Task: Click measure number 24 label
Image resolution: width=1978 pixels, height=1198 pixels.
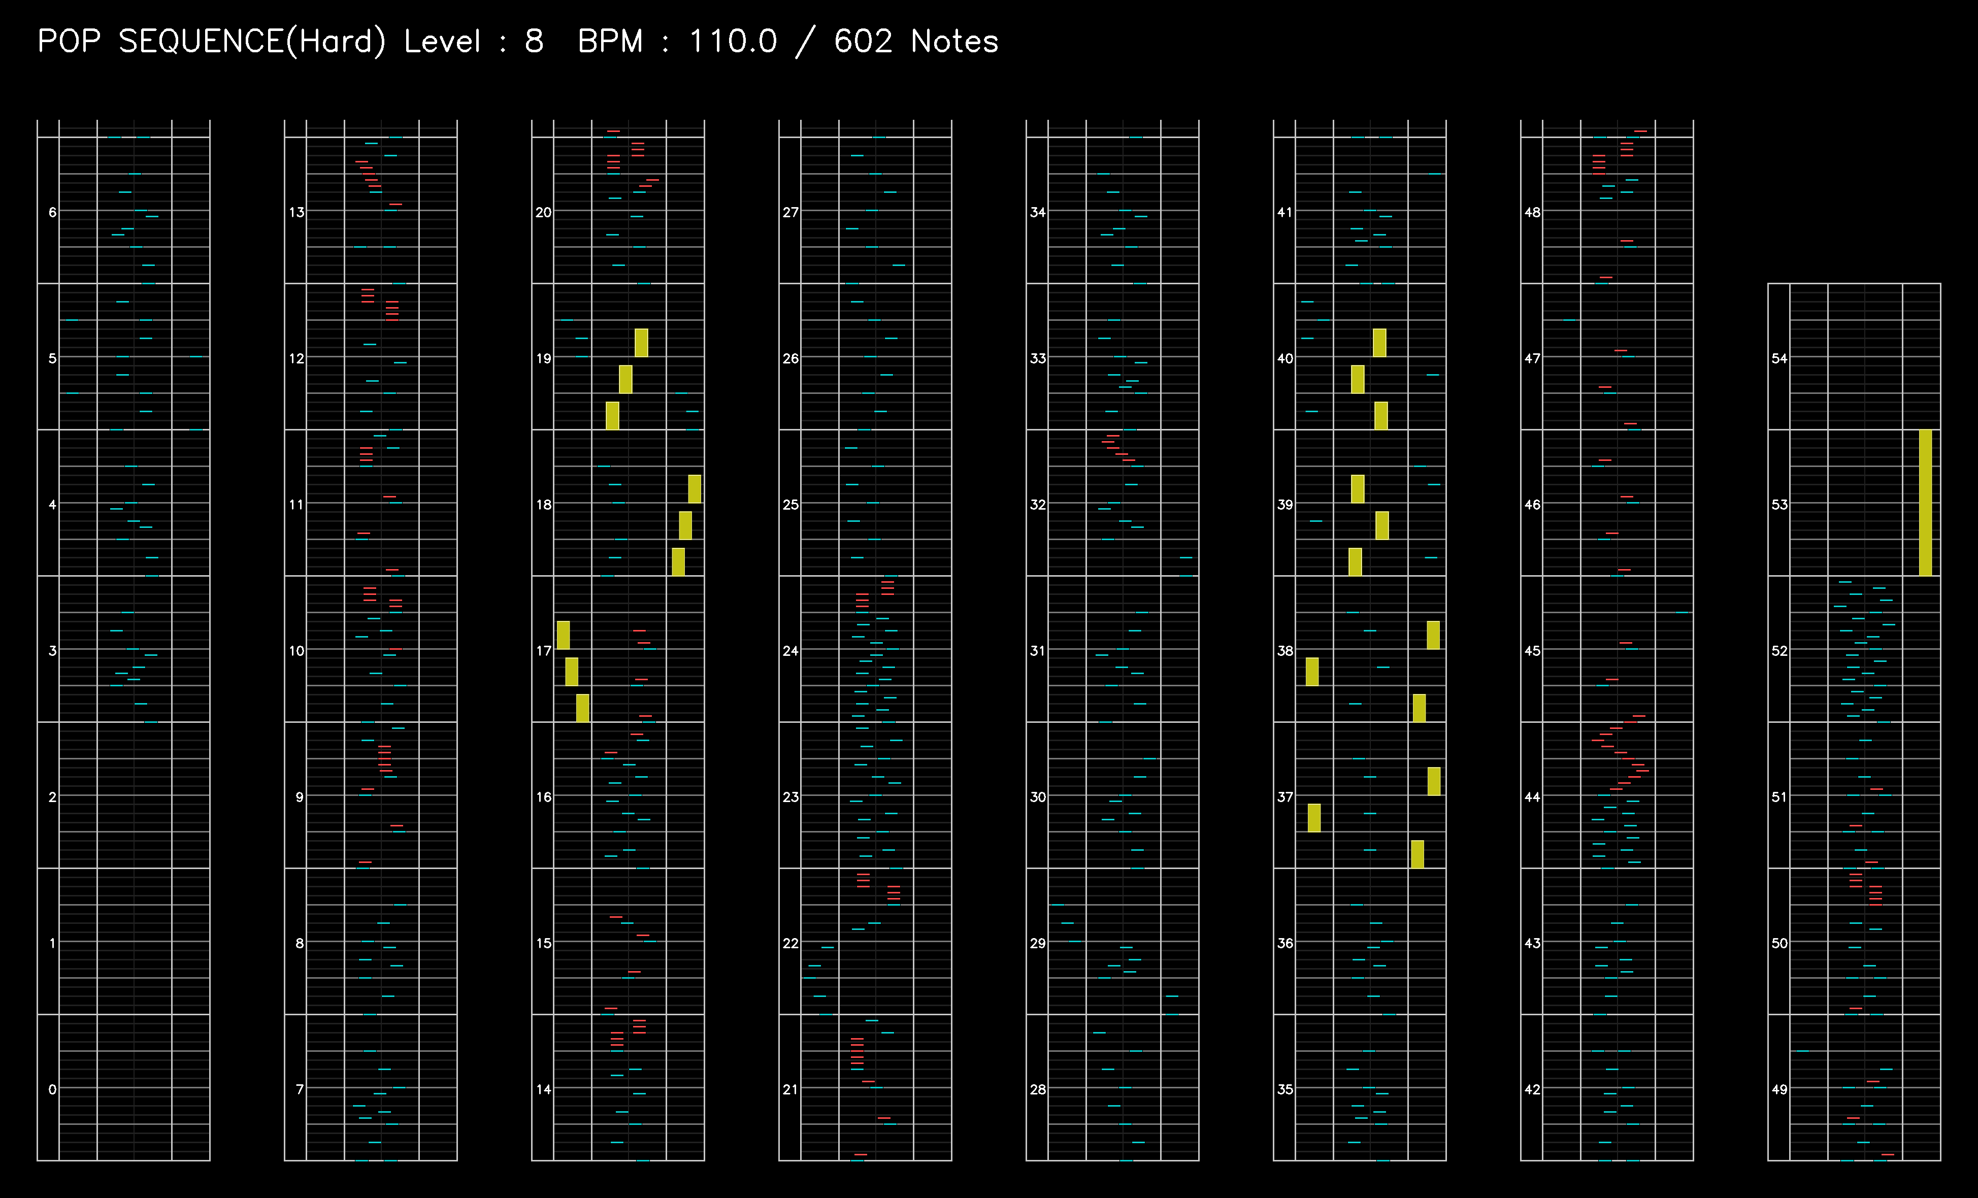Action: click(x=790, y=651)
